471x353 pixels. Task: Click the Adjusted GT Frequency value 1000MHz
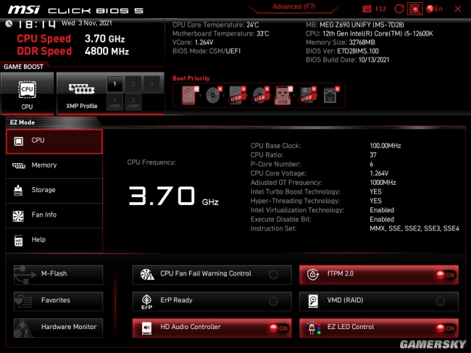click(x=383, y=183)
